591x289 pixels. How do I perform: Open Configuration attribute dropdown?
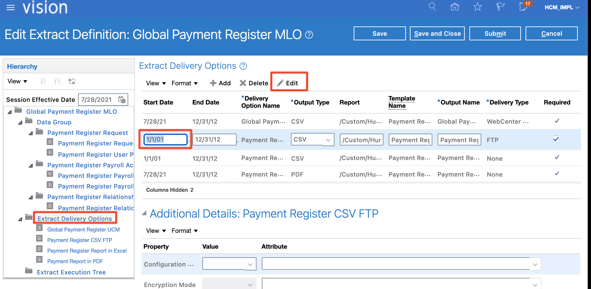535,264
